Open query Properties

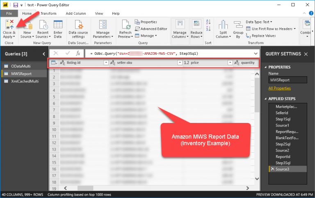click(x=146, y=22)
